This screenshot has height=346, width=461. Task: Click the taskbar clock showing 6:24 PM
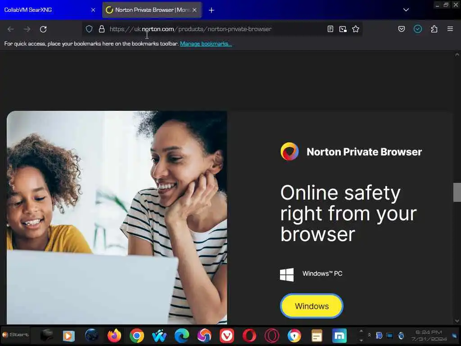point(429,335)
